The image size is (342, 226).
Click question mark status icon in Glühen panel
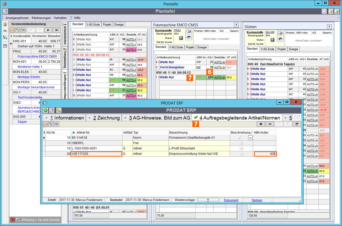coord(272,40)
